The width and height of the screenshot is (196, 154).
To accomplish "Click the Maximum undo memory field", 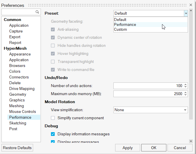I will point(151,94).
